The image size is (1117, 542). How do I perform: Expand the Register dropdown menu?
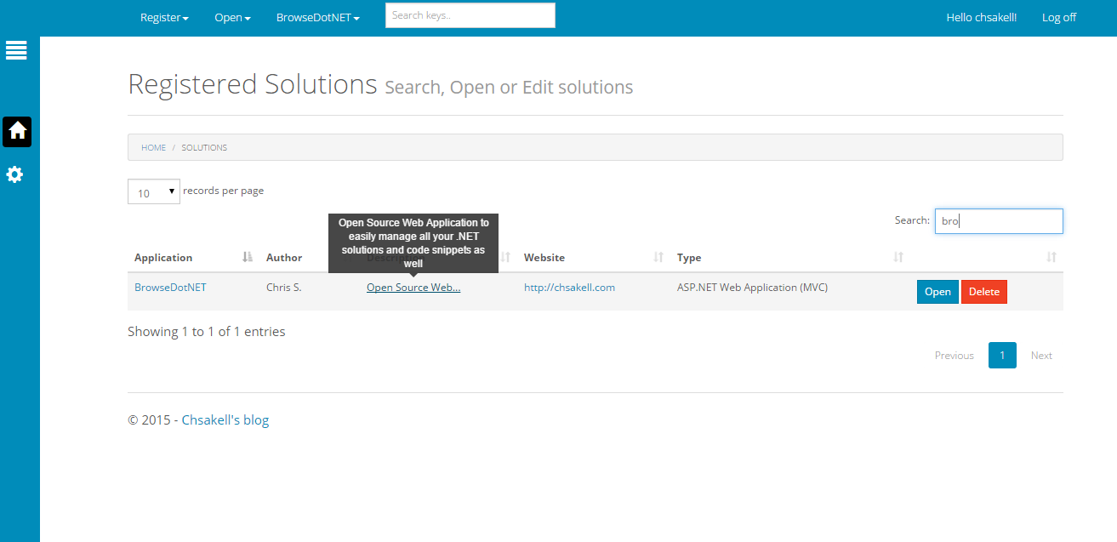pyautogui.click(x=164, y=17)
